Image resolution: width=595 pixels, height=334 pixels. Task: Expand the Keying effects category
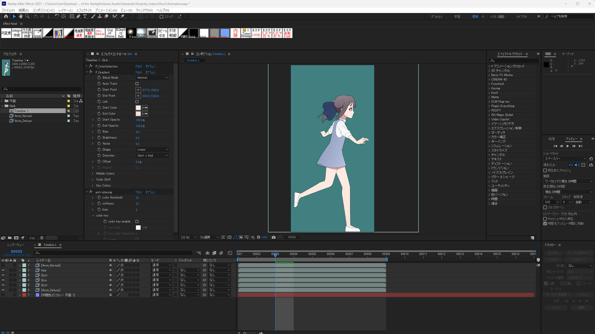click(x=489, y=88)
